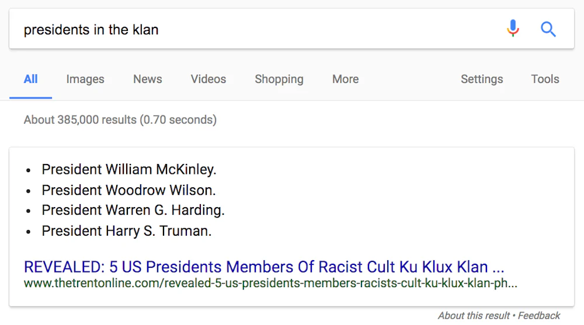Expand the Tools filter options

545,79
